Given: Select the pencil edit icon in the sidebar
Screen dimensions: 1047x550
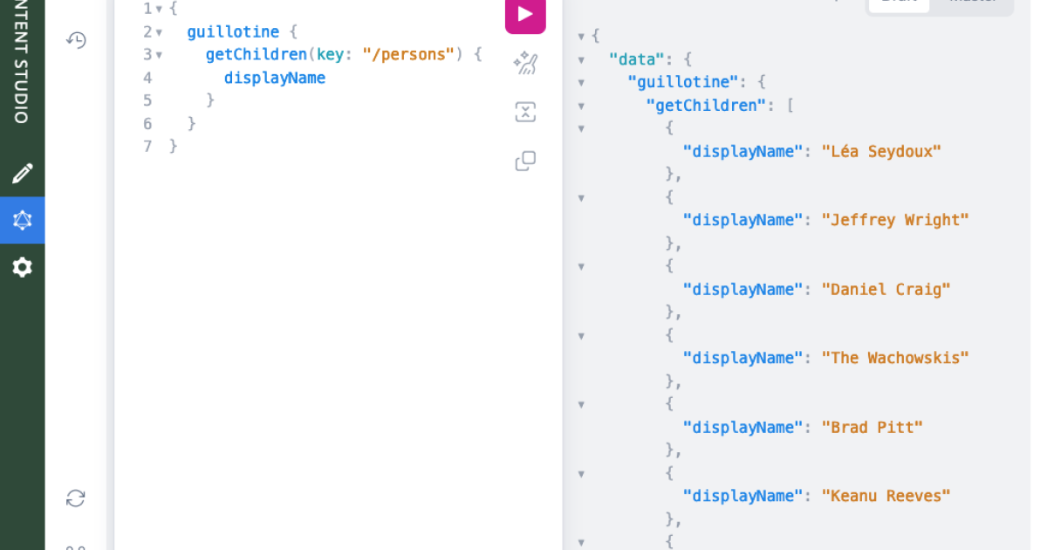Looking at the screenshot, I should coord(22,173).
